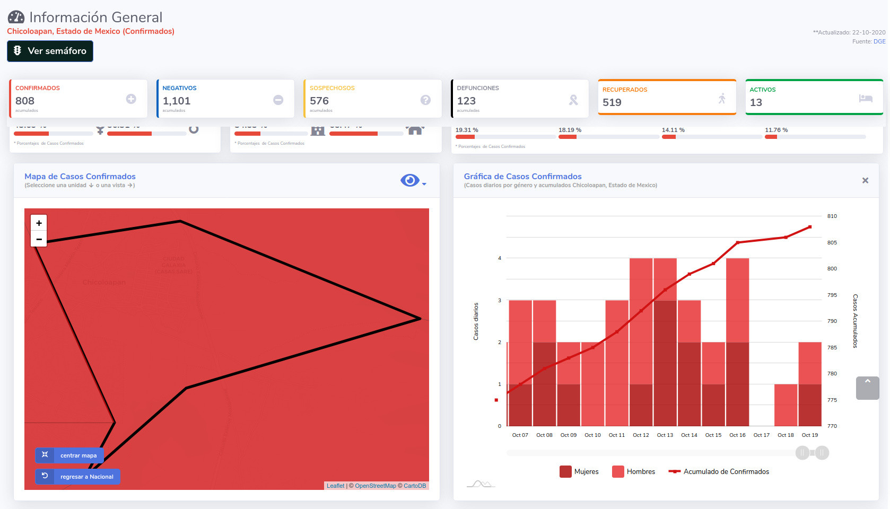The height and width of the screenshot is (509, 890).
Task: Click the building icon in percentages panel
Action: [x=318, y=130]
